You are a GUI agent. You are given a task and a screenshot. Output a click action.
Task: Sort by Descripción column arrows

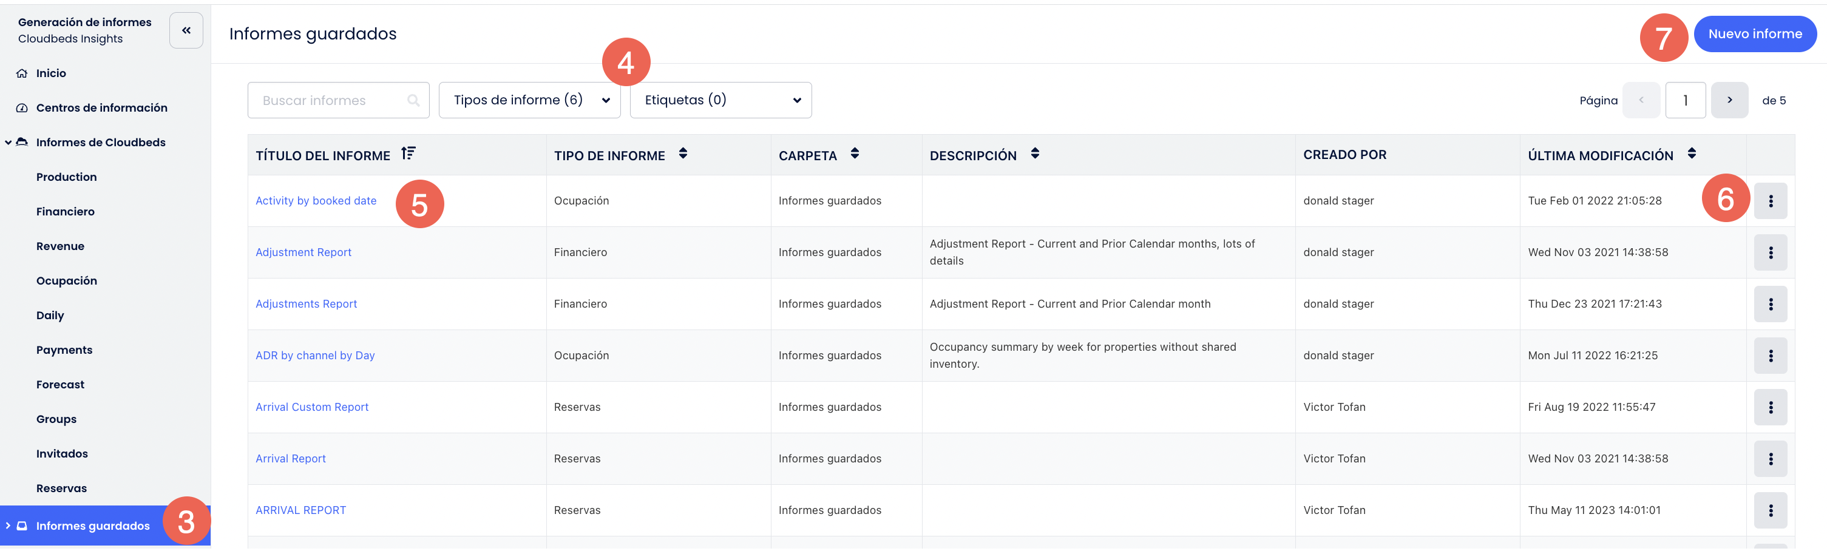[1035, 154]
